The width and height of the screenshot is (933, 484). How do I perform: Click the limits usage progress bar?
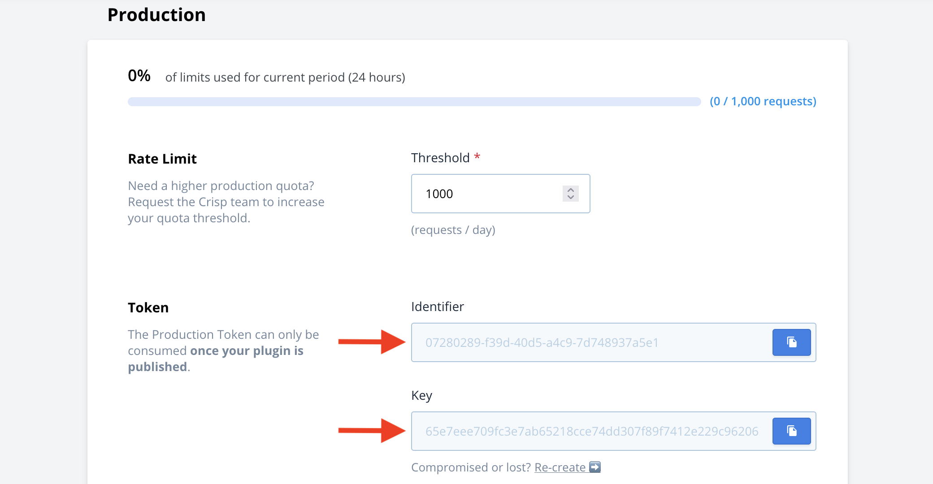(414, 102)
